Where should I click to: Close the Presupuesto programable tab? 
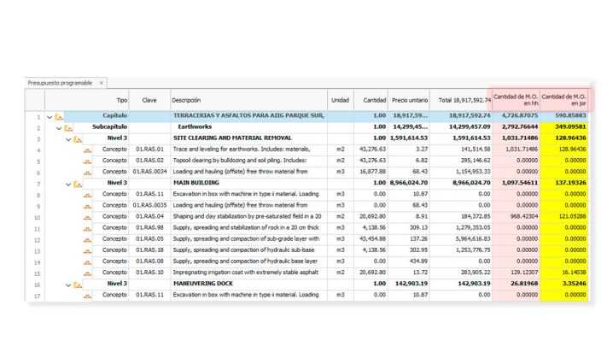click(x=102, y=83)
